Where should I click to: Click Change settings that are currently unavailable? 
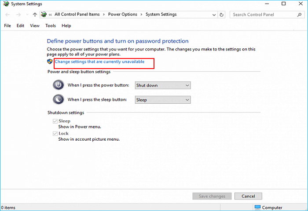[x=99, y=62]
